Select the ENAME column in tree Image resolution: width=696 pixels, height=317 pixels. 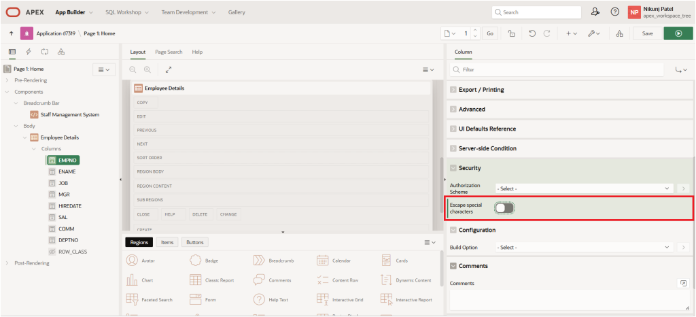(67, 172)
